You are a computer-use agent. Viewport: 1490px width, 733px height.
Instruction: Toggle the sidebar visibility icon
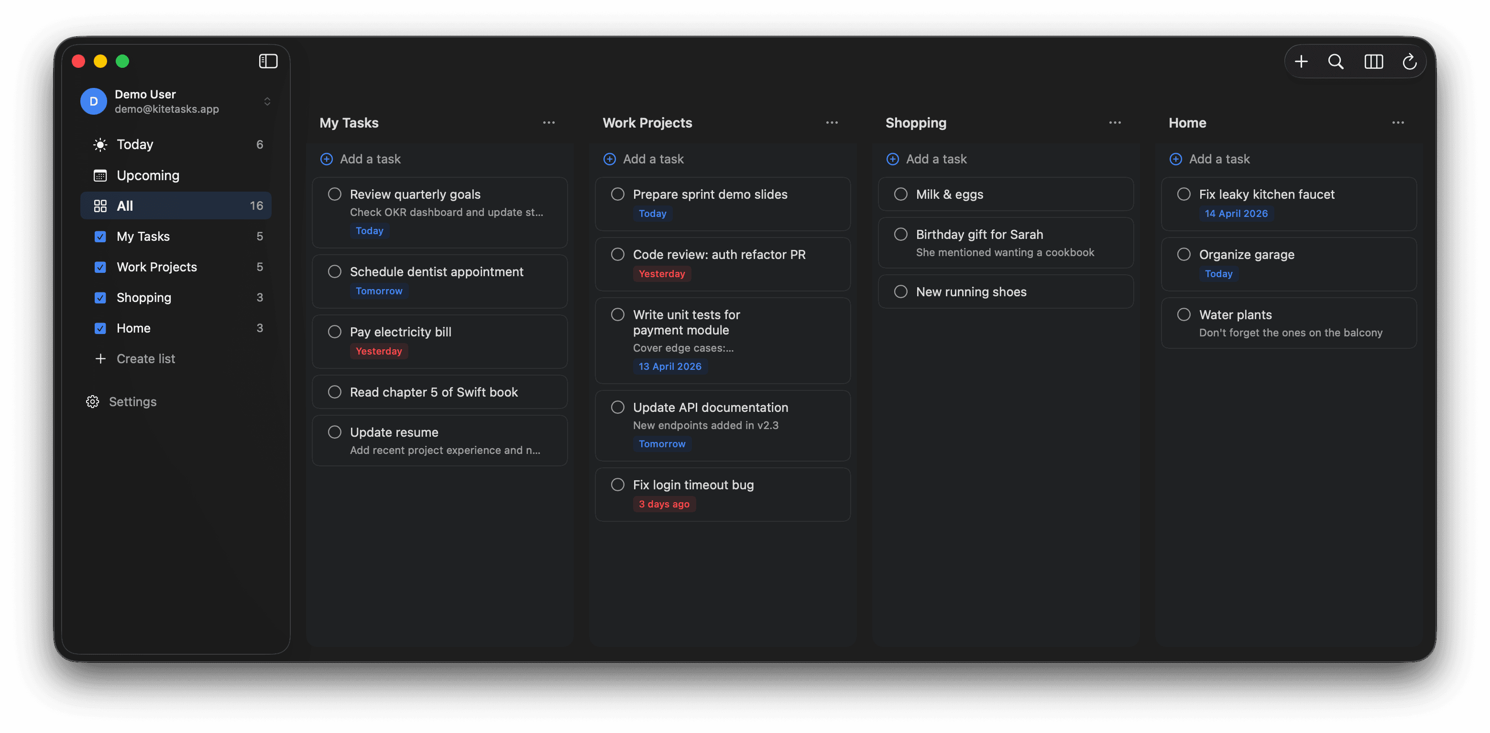coord(268,61)
